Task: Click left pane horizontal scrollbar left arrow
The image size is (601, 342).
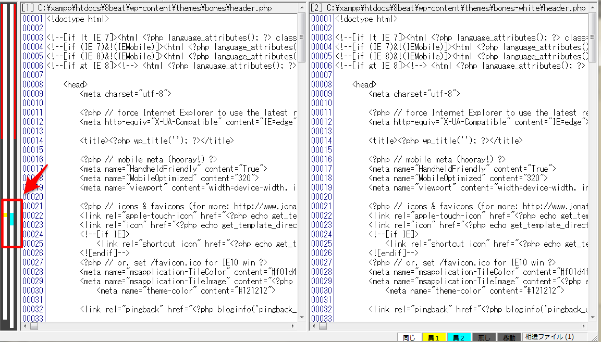Action: (x=25, y=326)
